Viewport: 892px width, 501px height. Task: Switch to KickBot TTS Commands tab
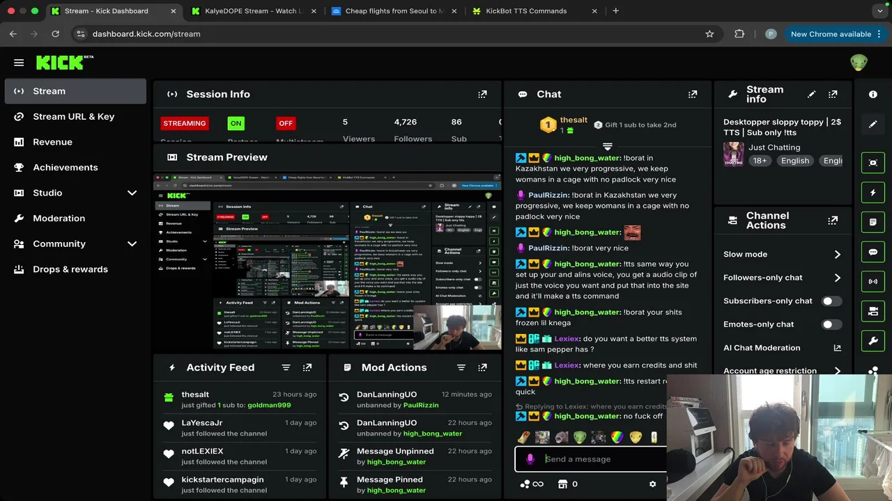coord(535,11)
